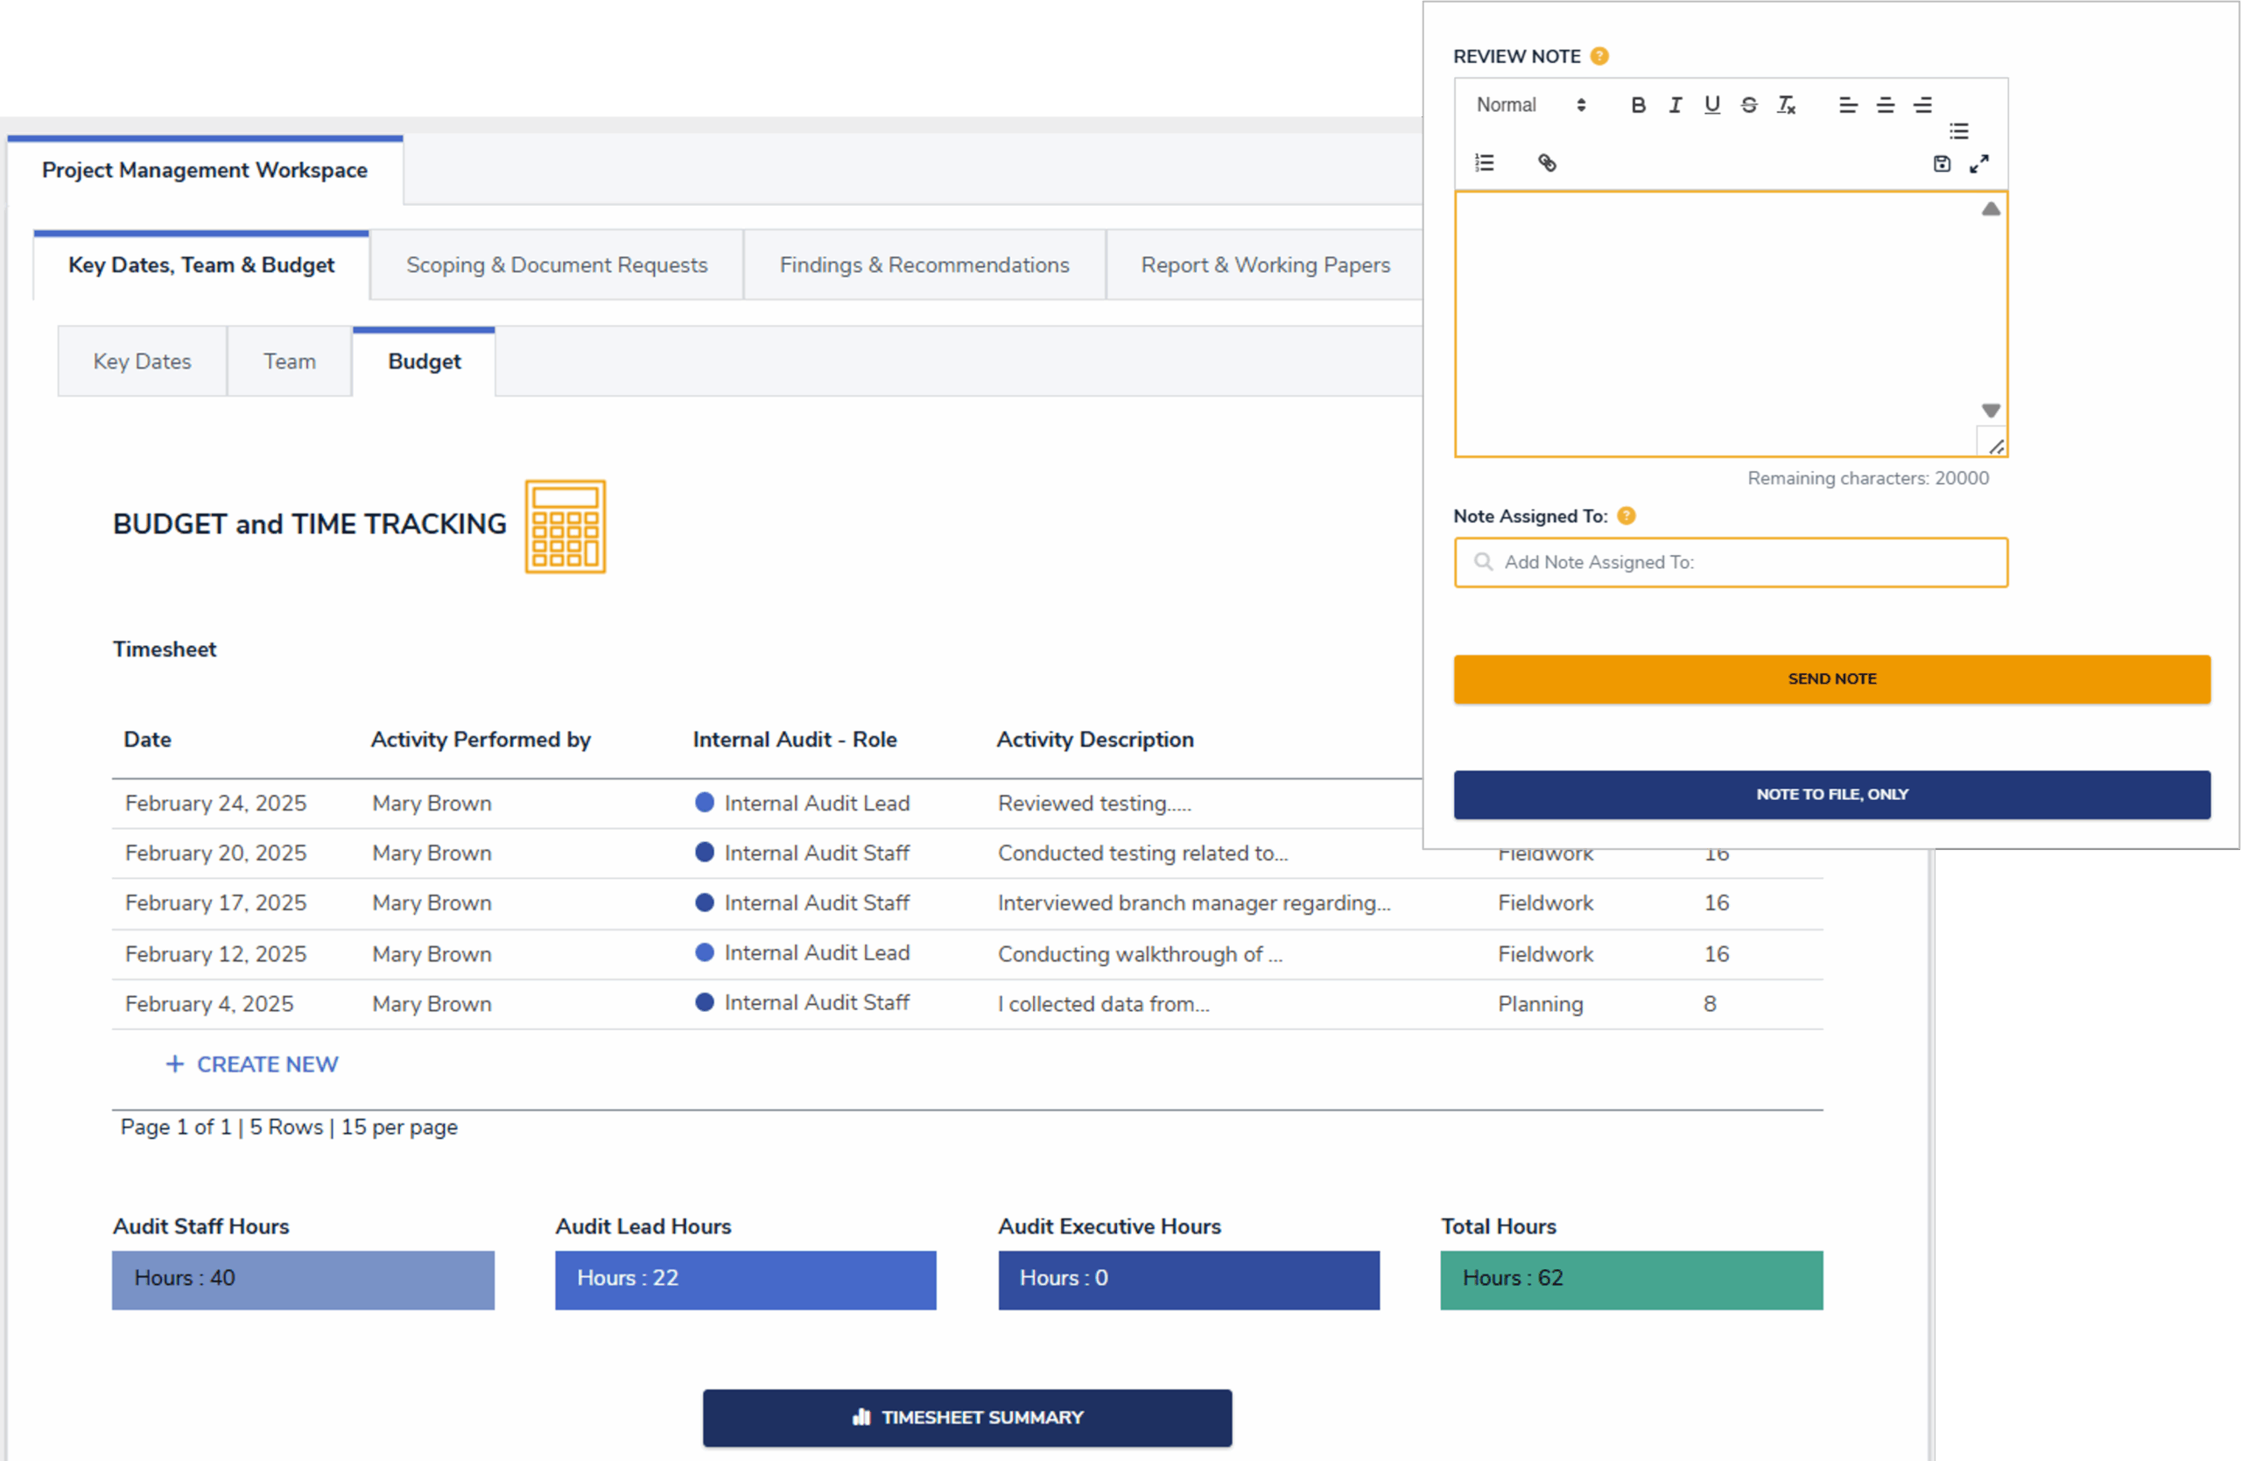This screenshot has height=1461, width=2241.
Task: Toggle italic formatting in note editor
Action: coord(1674,105)
